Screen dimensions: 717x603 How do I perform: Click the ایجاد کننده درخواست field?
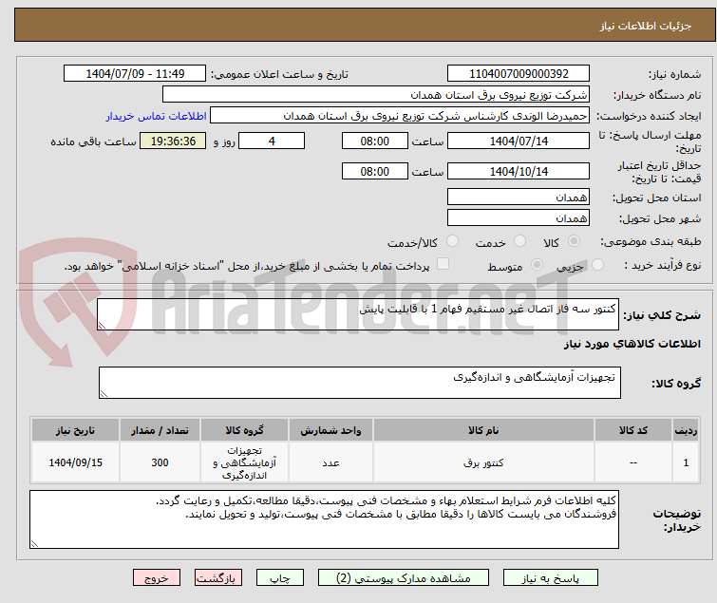pos(400,116)
